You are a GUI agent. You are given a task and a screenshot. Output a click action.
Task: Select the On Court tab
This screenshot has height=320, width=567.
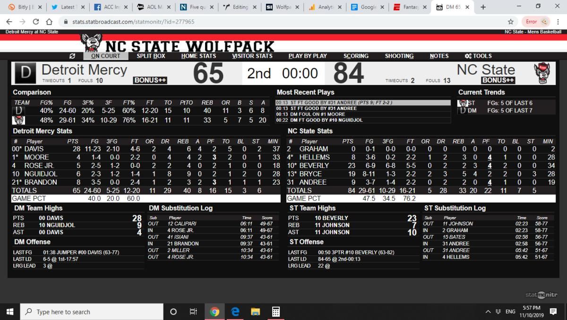click(106, 56)
